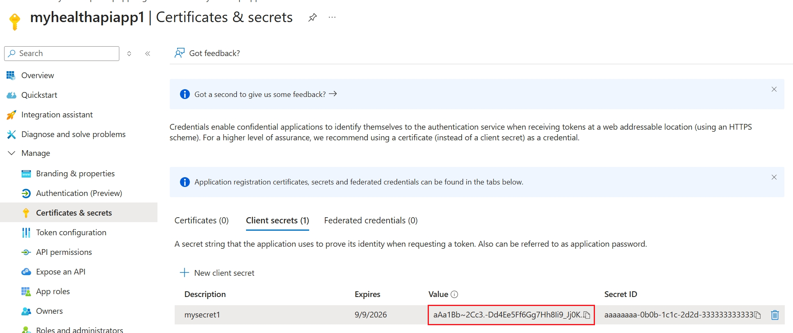
Task: Switch to the Certificates (0) tab
Action: [201, 220]
